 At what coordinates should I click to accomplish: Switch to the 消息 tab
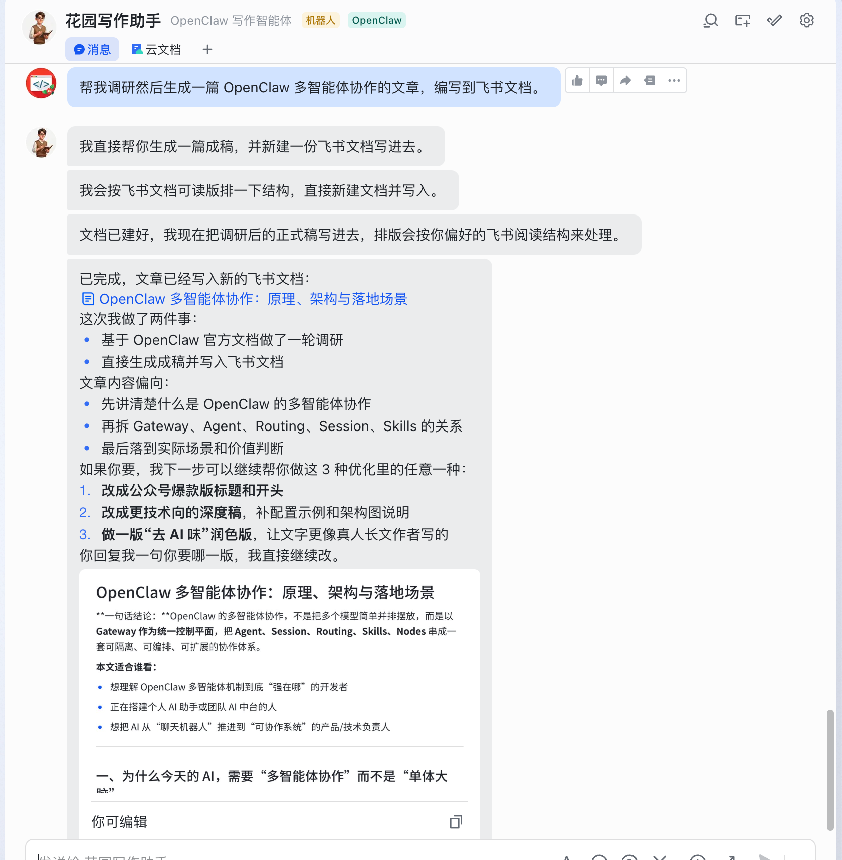(92, 49)
